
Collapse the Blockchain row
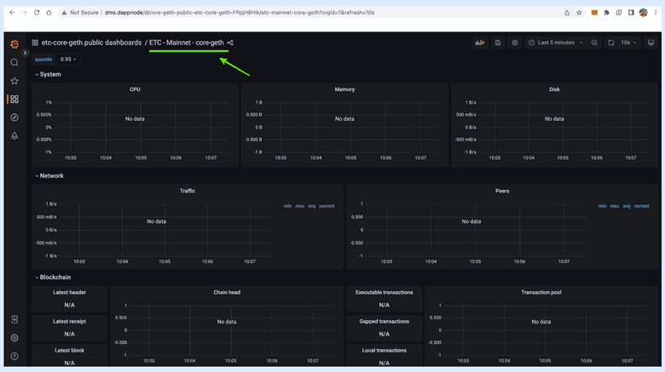(x=55, y=278)
